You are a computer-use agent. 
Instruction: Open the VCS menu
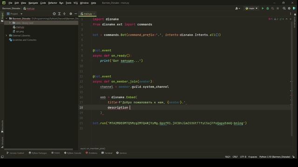point(75,3)
